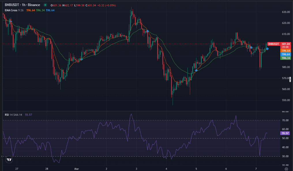Image resolution: width=293 pixels, height=171 pixels.
Task: Expand the collapsed right side panel handle
Action: [290, 79]
